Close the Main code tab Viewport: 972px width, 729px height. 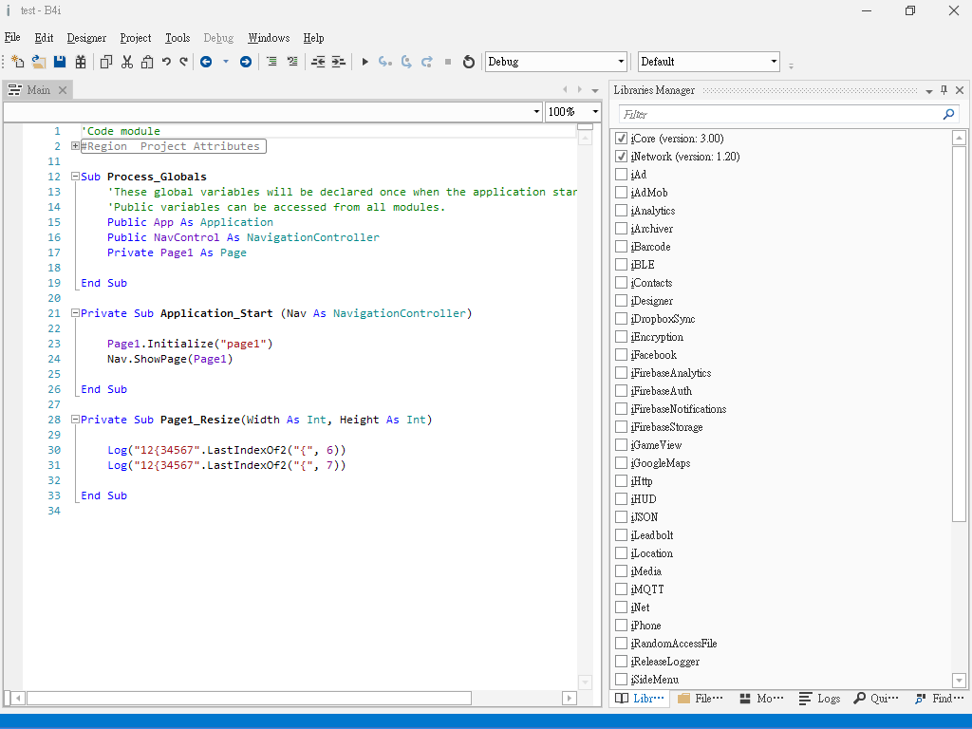(63, 90)
